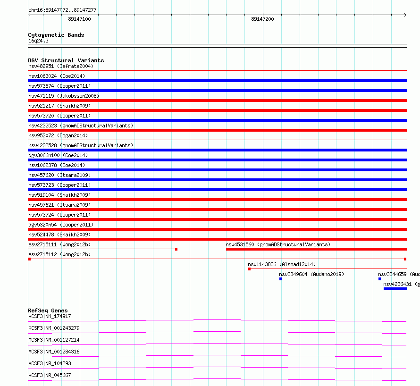The height and width of the screenshot is (386, 420).
Task: Click the red end square of esv2715111
Action: [x=176, y=249]
